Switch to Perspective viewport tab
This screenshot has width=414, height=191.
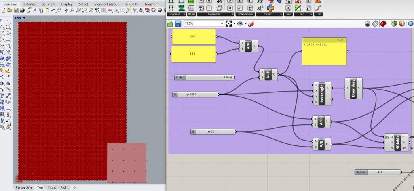[x=24, y=187]
